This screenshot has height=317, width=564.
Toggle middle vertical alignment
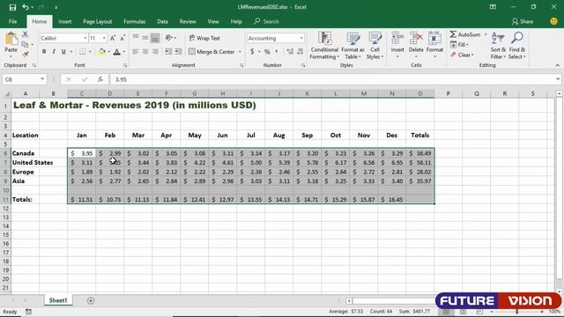pyautogui.click(x=145, y=38)
